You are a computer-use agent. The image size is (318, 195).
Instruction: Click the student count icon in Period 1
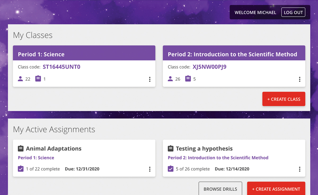click(x=20, y=79)
